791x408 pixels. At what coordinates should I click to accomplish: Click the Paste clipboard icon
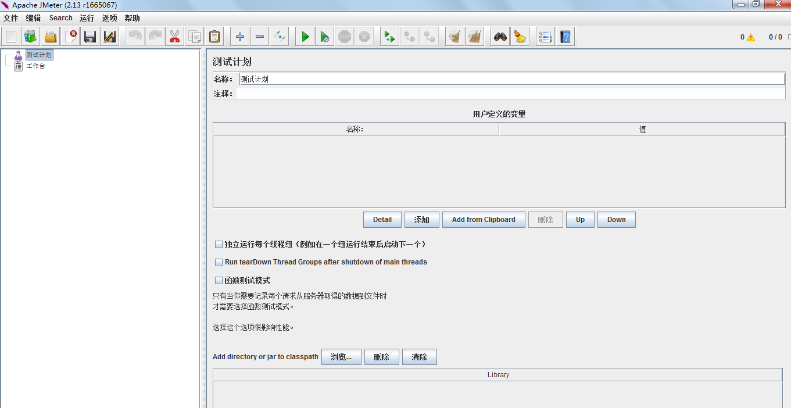[x=214, y=37]
